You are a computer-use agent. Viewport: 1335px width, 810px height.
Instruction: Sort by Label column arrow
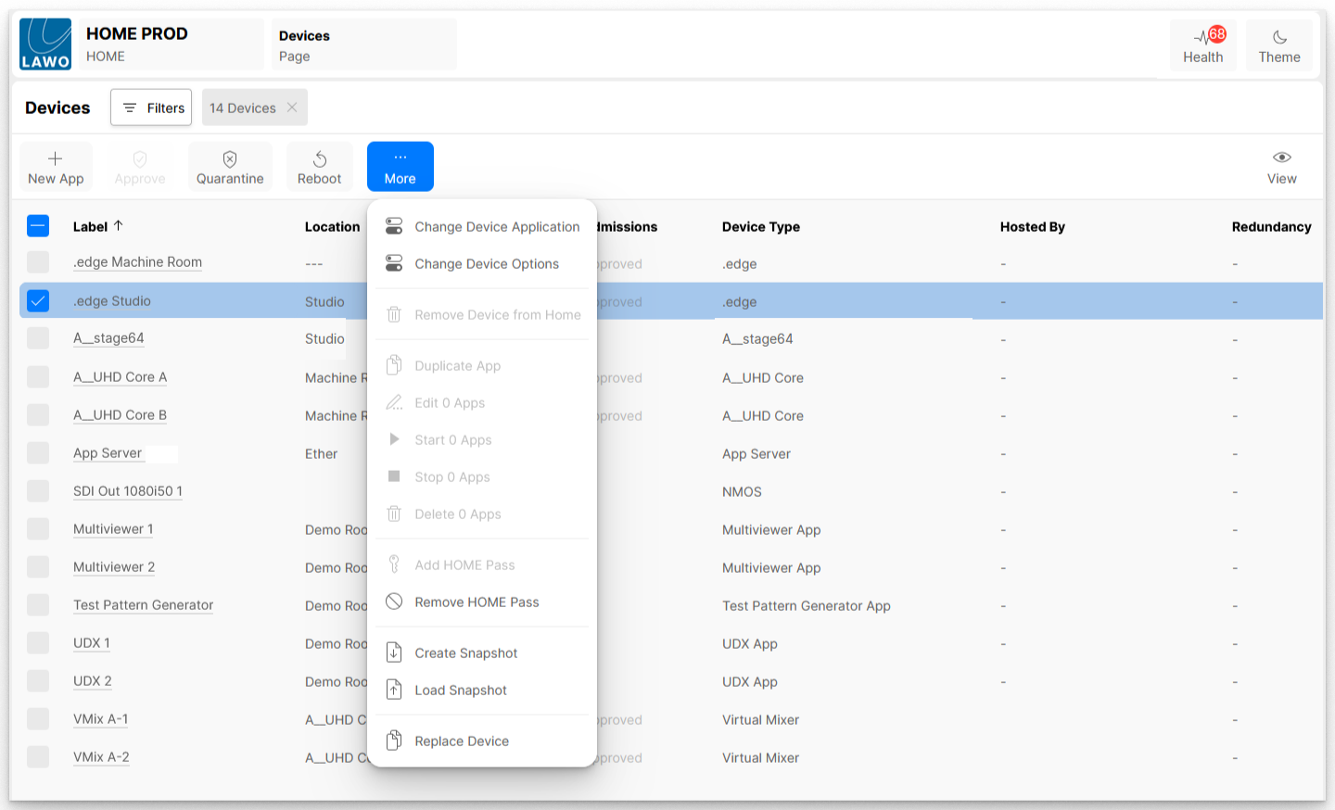119,226
